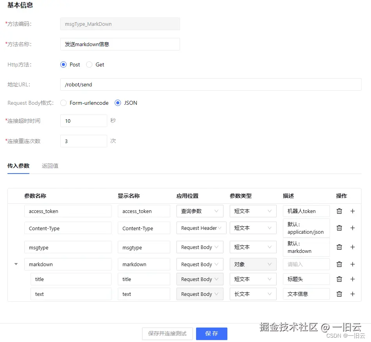Switch to the 返回值 tab
The image size is (371, 342).
50,166
